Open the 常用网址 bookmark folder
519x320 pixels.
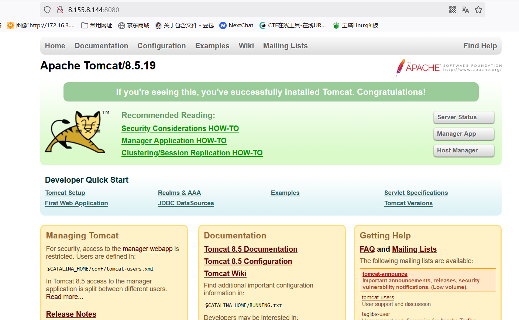pyautogui.click(x=97, y=25)
